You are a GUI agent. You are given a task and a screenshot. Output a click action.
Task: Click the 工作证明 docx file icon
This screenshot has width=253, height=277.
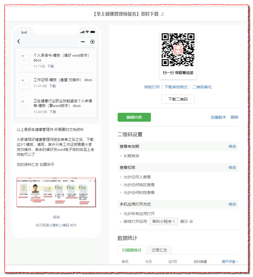click(x=24, y=83)
